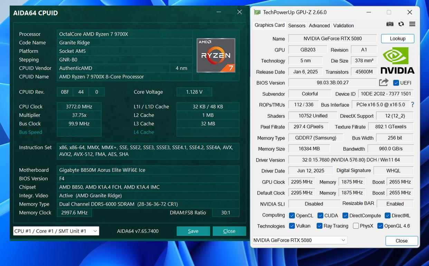Click the GPU Name field in GPU-Z
Image resolution: width=429 pixels, height=266 pixels.
pos(333,39)
